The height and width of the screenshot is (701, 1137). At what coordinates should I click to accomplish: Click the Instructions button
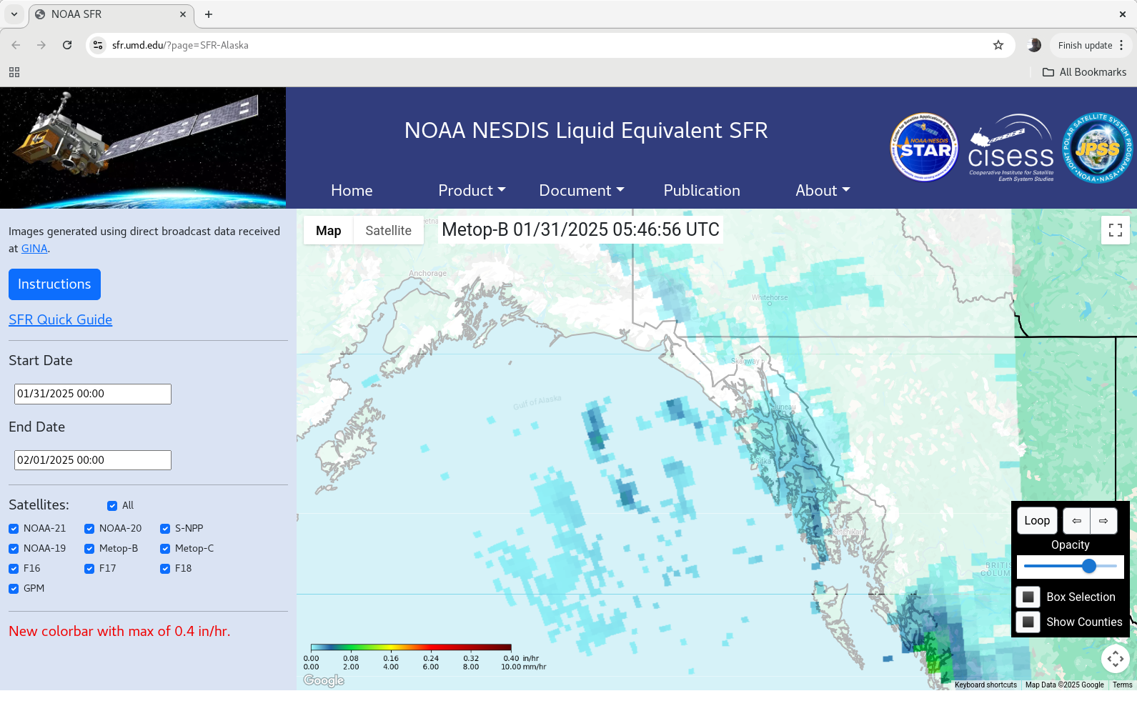tap(54, 284)
